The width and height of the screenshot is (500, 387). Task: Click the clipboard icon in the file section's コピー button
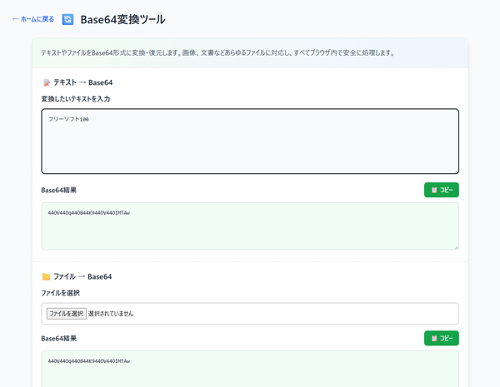click(434, 338)
